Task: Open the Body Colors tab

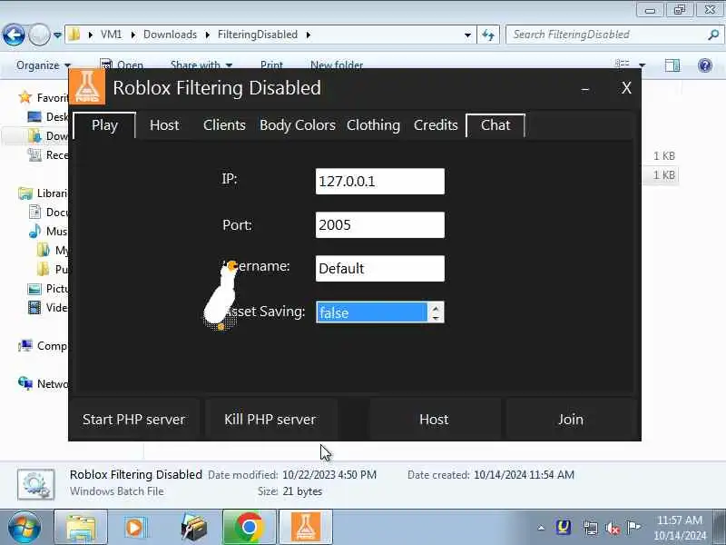Action: 298,125
